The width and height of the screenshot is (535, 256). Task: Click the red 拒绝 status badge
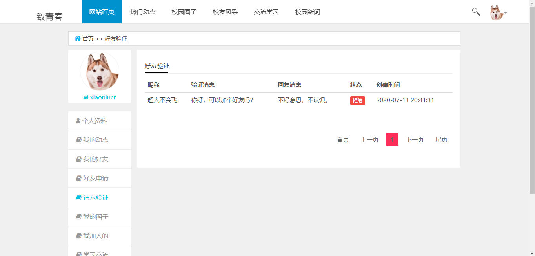[x=358, y=101]
